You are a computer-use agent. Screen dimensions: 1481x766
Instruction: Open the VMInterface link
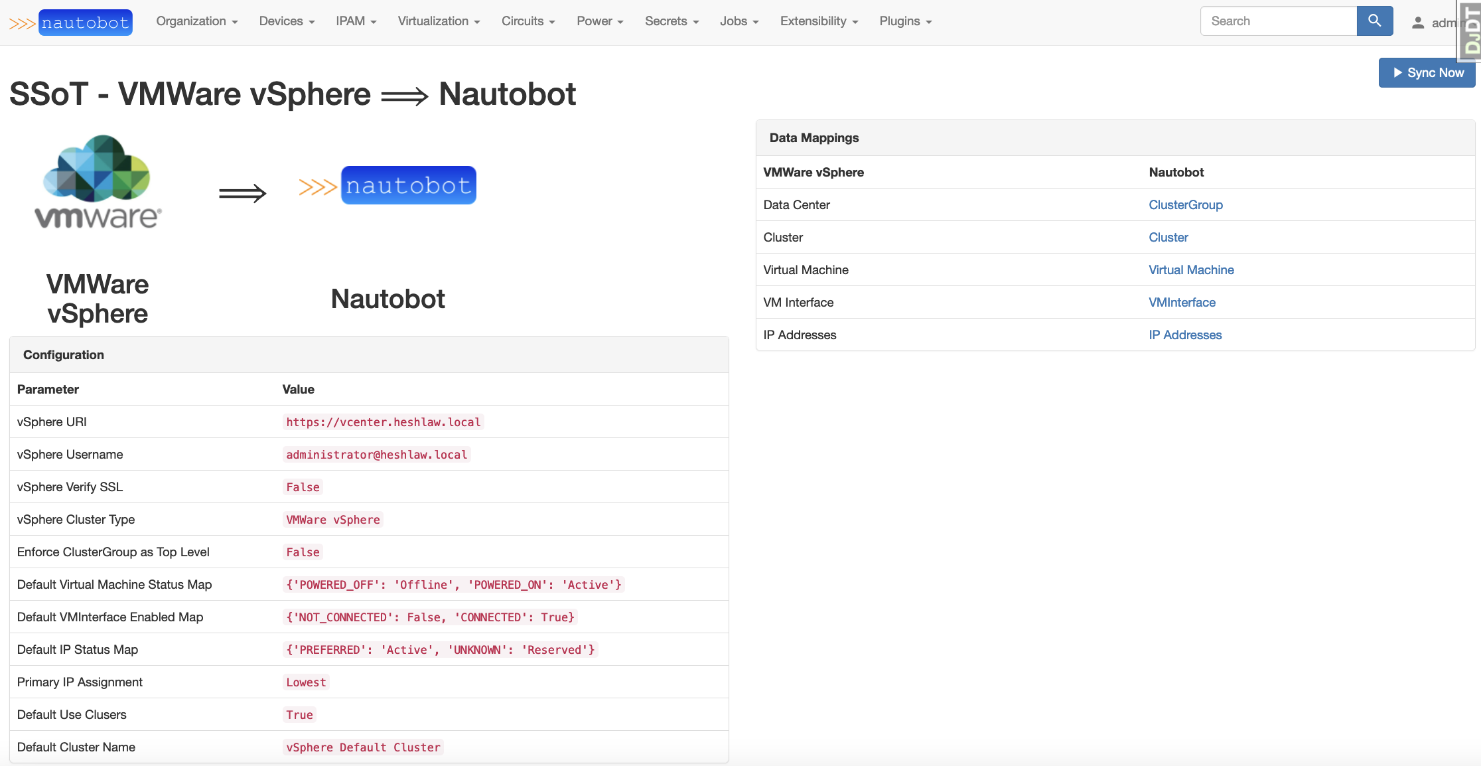click(x=1182, y=303)
